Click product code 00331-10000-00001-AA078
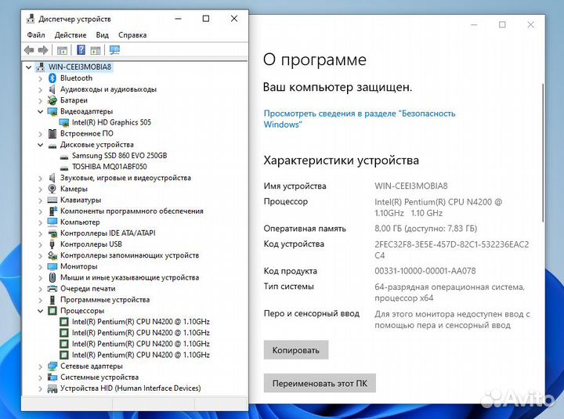This screenshot has width=564, height=419. (x=425, y=271)
